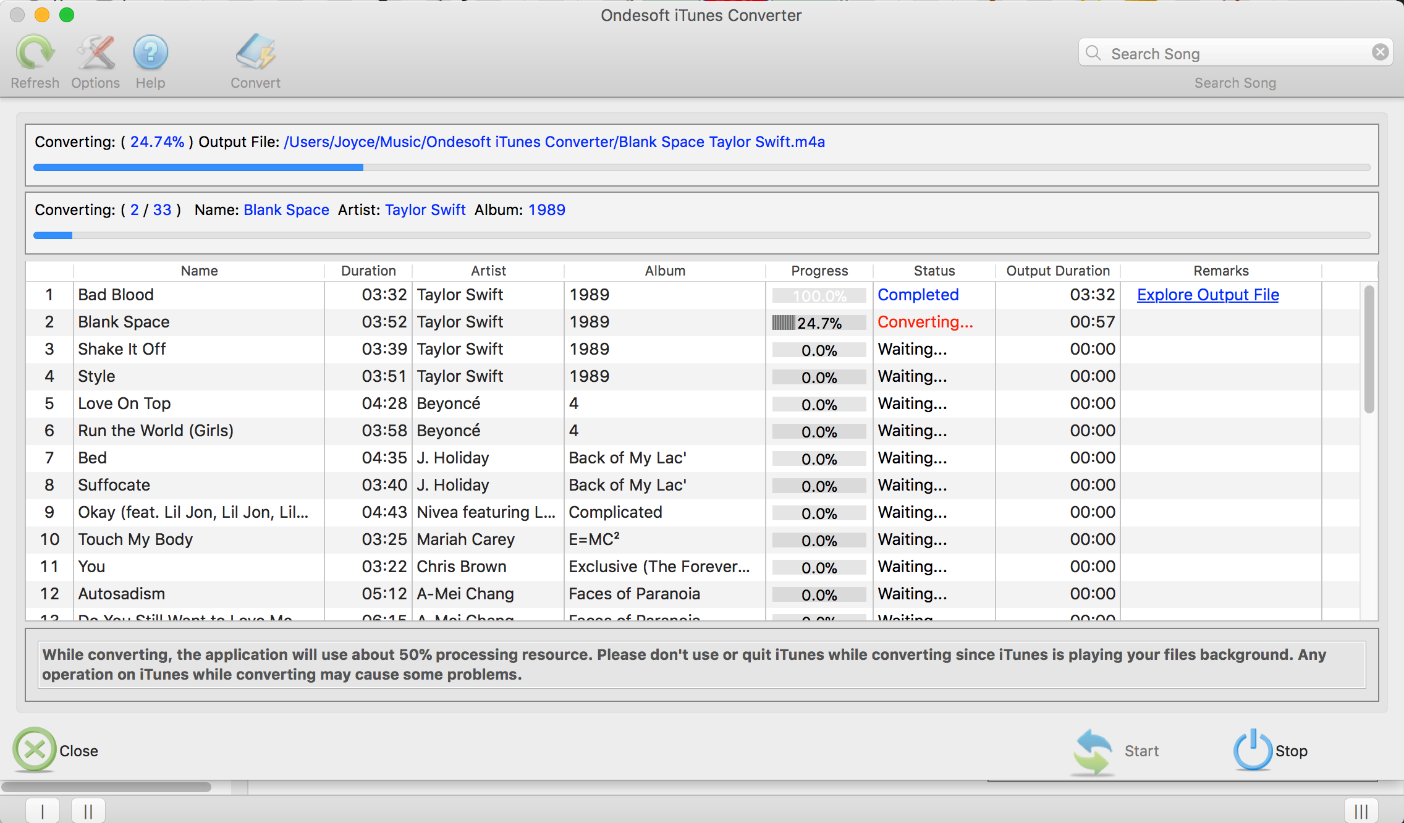Click the Explore Output File link for Bad Blood
The width and height of the screenshot is (1404, 823).
[x=1210, y=294]
